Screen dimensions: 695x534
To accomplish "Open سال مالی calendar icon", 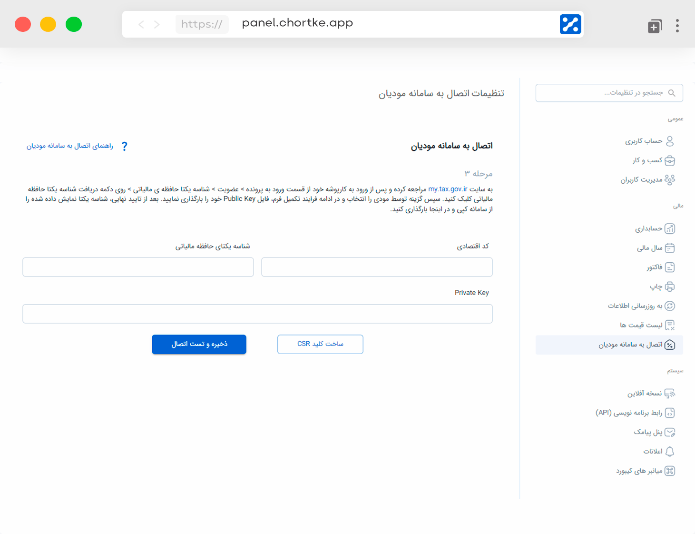I will [x=670, y=248].
